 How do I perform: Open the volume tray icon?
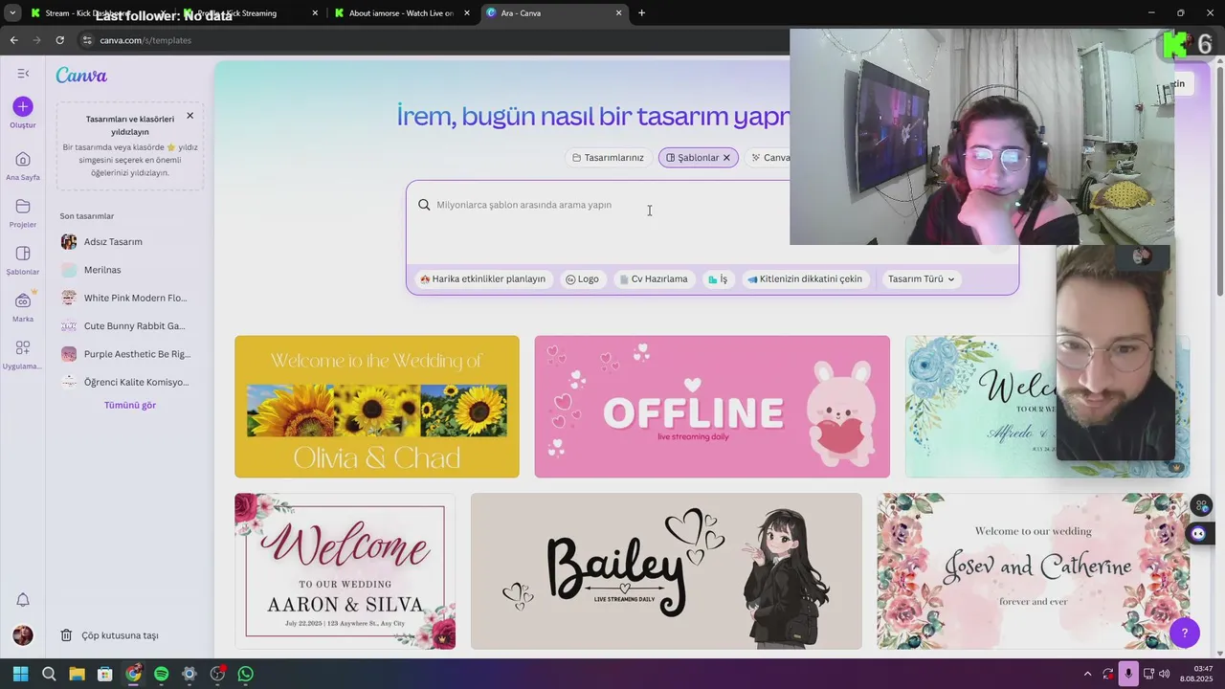click(x=1165, y=674)
